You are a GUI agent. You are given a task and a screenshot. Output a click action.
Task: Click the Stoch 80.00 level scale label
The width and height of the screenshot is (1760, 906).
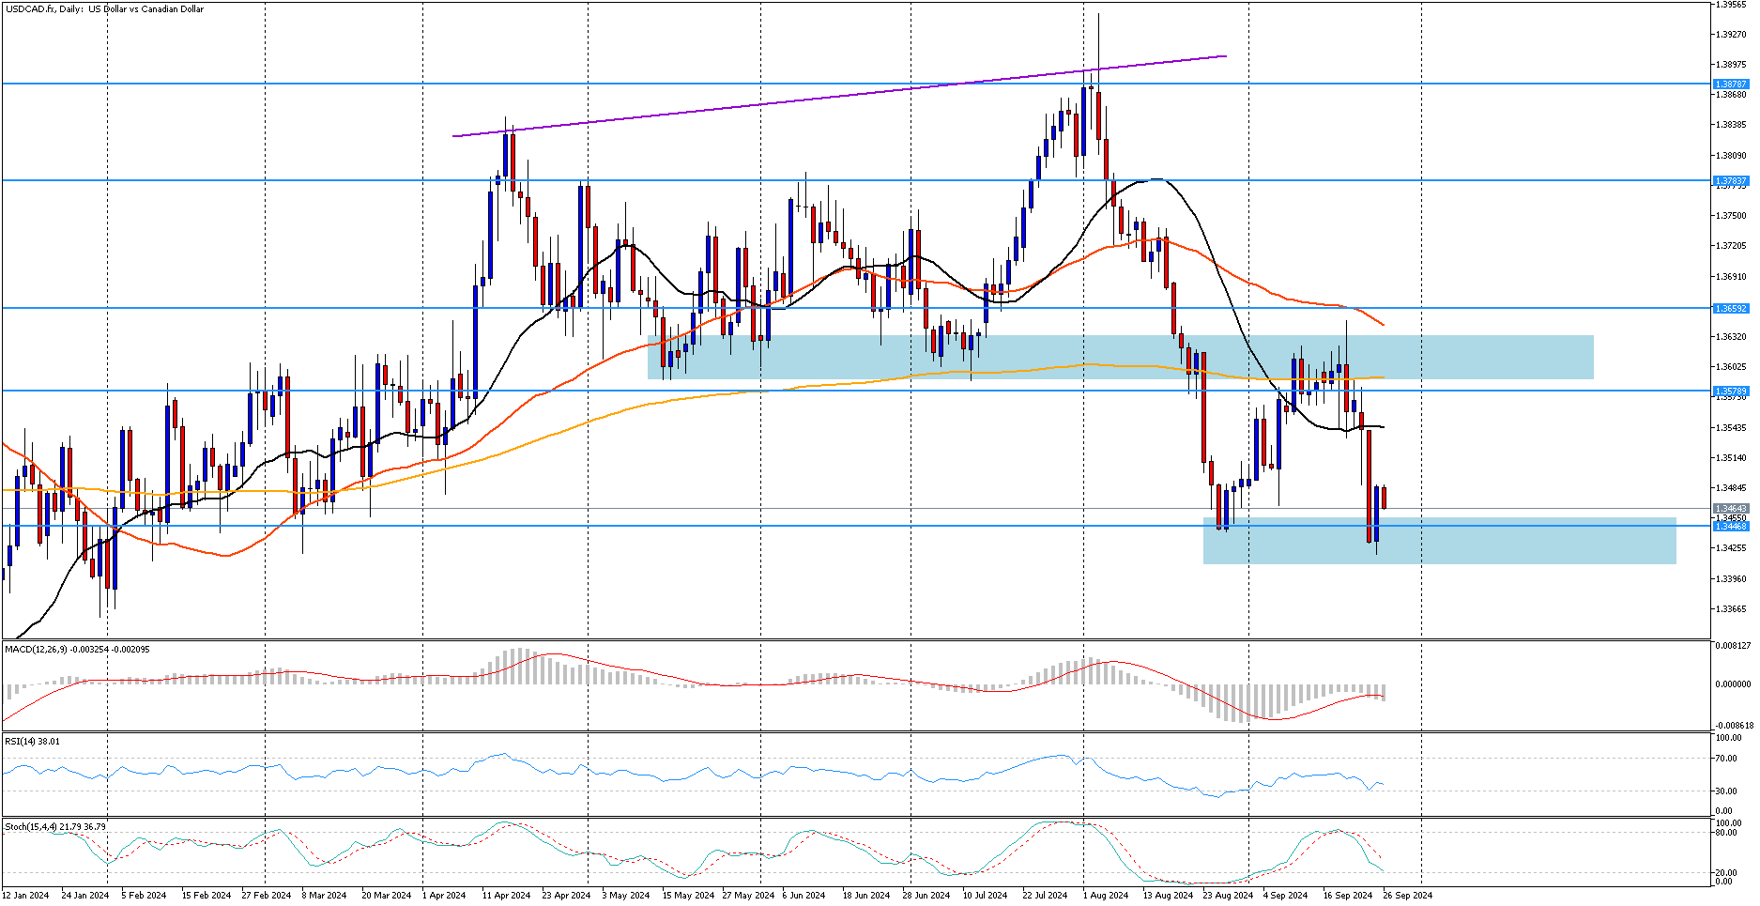click(x=1727, y=833)
